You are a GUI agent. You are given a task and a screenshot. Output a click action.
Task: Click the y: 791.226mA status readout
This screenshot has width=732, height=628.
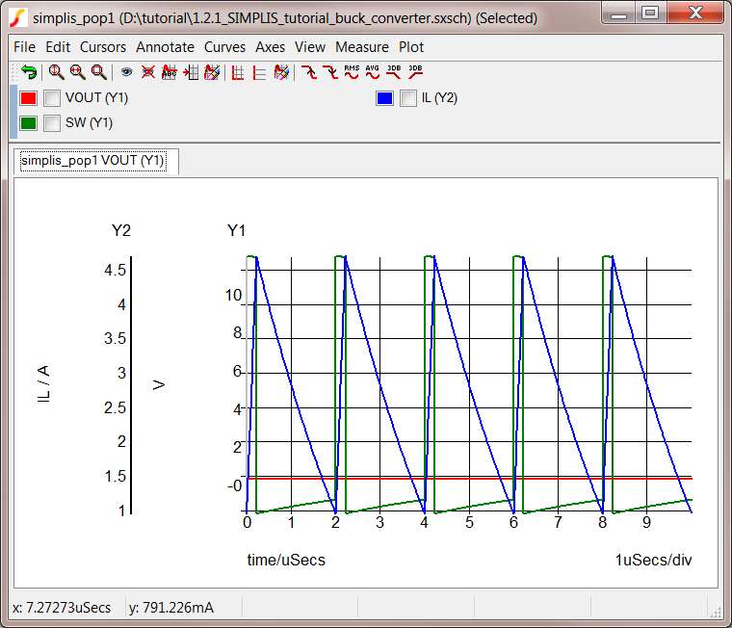[x=171, y=608]
